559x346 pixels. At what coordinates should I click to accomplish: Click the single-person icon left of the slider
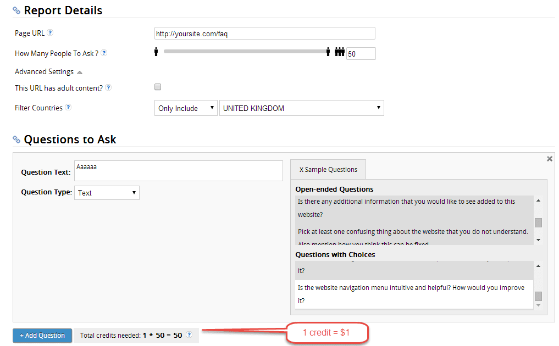pyautogui.click(x=157, y=53)
